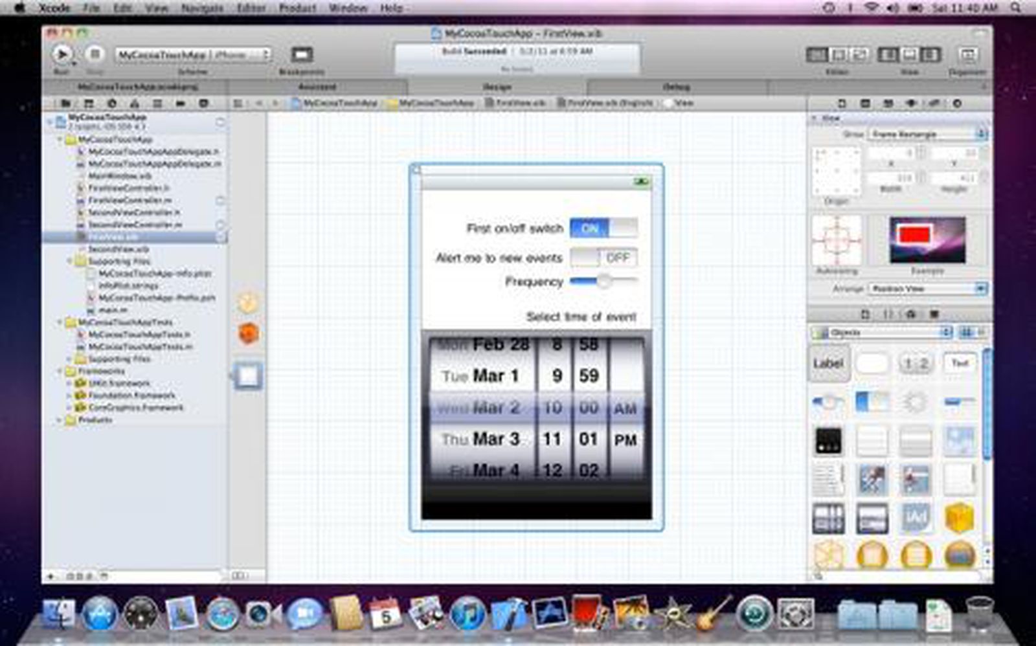
Task: Click the Run button in the toolbar
Action: [61, 54]
